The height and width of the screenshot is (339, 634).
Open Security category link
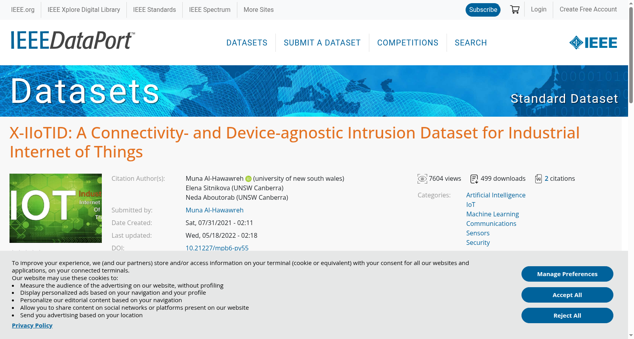(x=478, y=243)
